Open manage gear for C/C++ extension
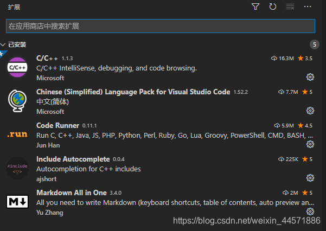 point(310,77)
